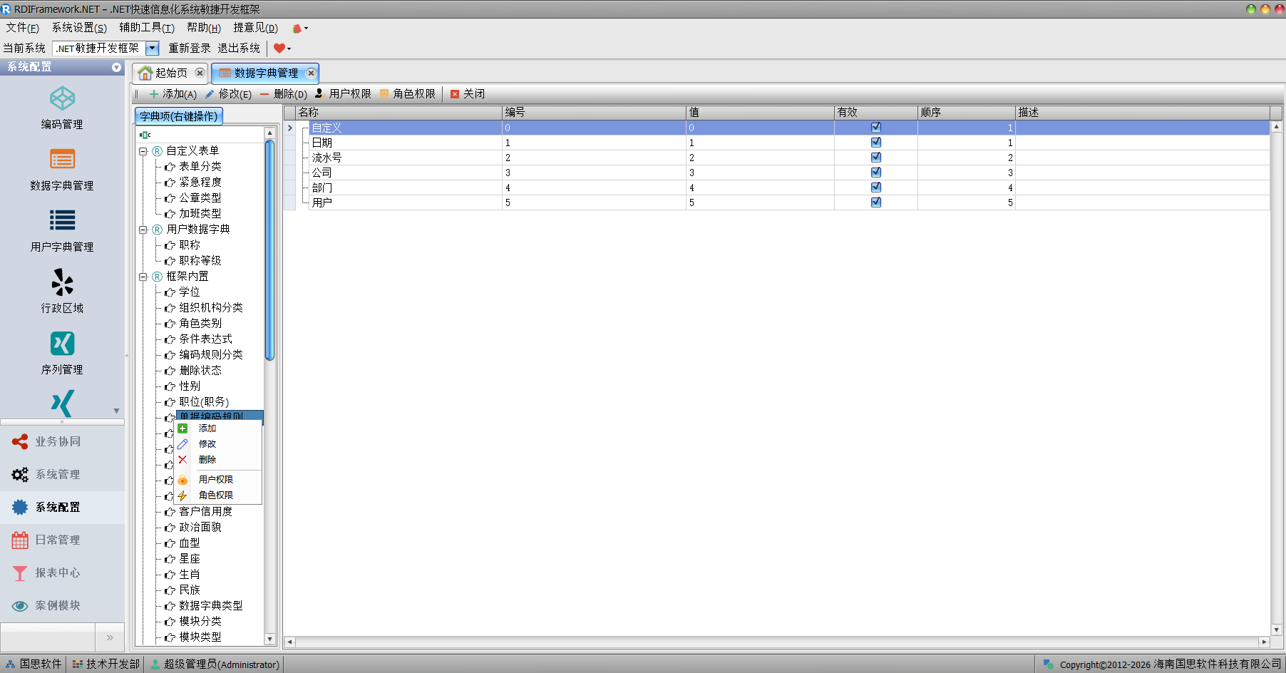Click the 数据字典管理 sidebar icon

pyautogui.click(x=62, y=160)
